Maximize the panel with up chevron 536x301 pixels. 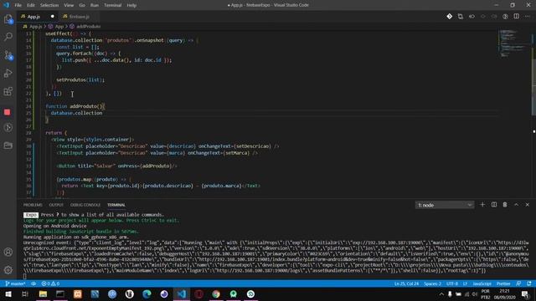coord(516,205)
